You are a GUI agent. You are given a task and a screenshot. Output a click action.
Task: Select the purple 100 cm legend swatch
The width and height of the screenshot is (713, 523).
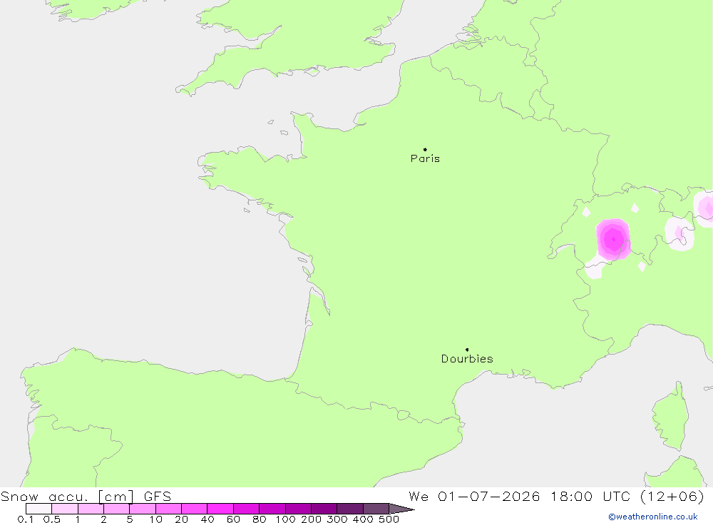tap(298, 509)
